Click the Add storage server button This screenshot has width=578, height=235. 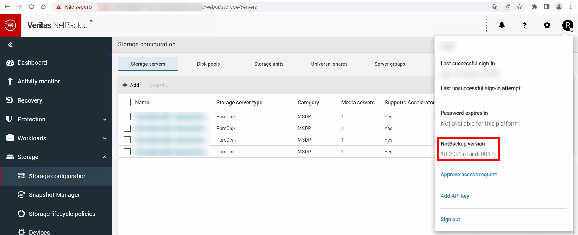131,85
